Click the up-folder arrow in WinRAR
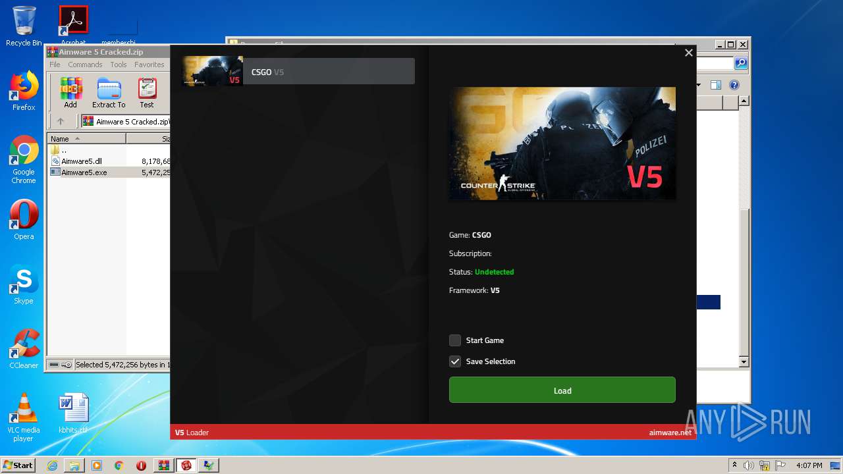 pyautogui.click(x=61, y=121)
